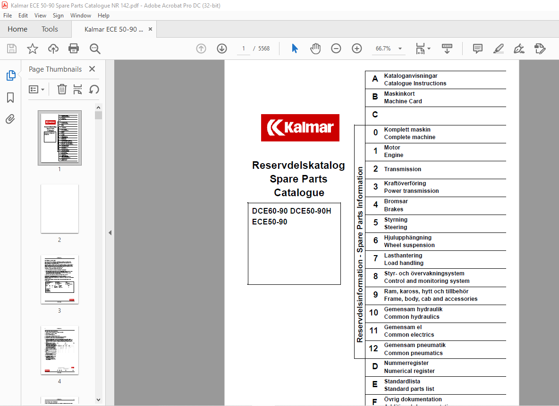Click 'Catalogue Instructions' section A entry
The height and width of the screenshot is (406, 559).
click(x=415, y=83)
